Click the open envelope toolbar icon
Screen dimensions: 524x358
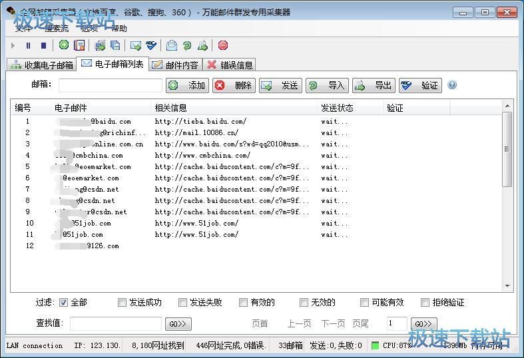click(x=172, y=45)
